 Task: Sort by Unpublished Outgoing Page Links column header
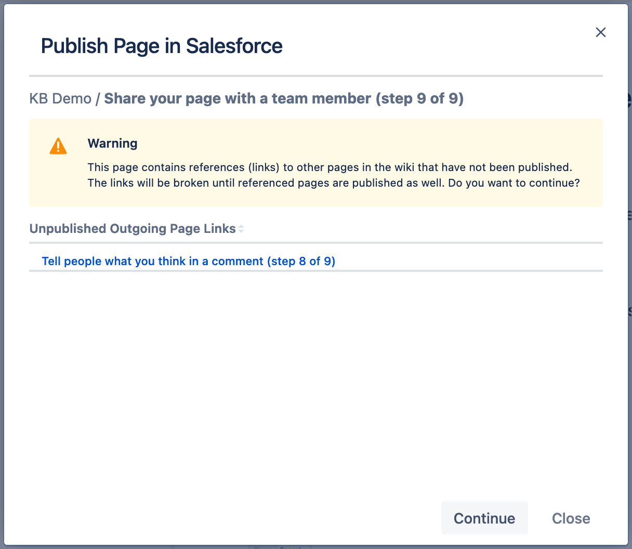pos(133,229)
